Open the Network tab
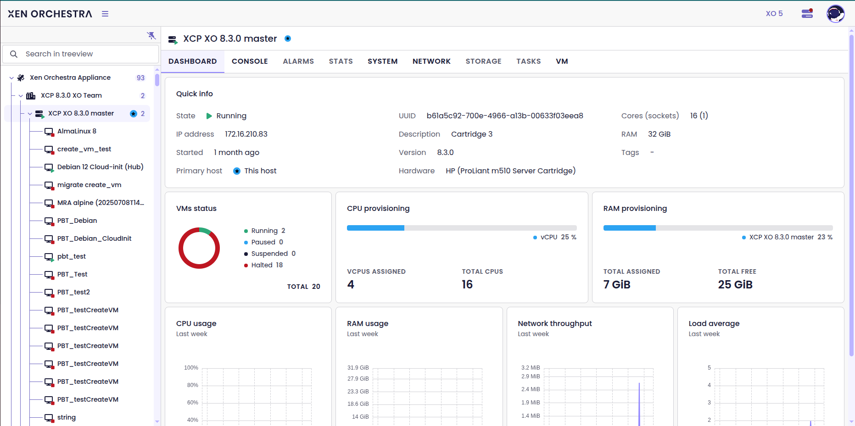The image size is (855, 426). coord(431,61)
